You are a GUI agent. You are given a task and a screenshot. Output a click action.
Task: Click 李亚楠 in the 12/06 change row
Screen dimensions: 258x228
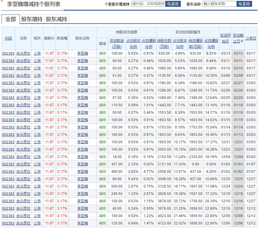click(x=83, y=223)
